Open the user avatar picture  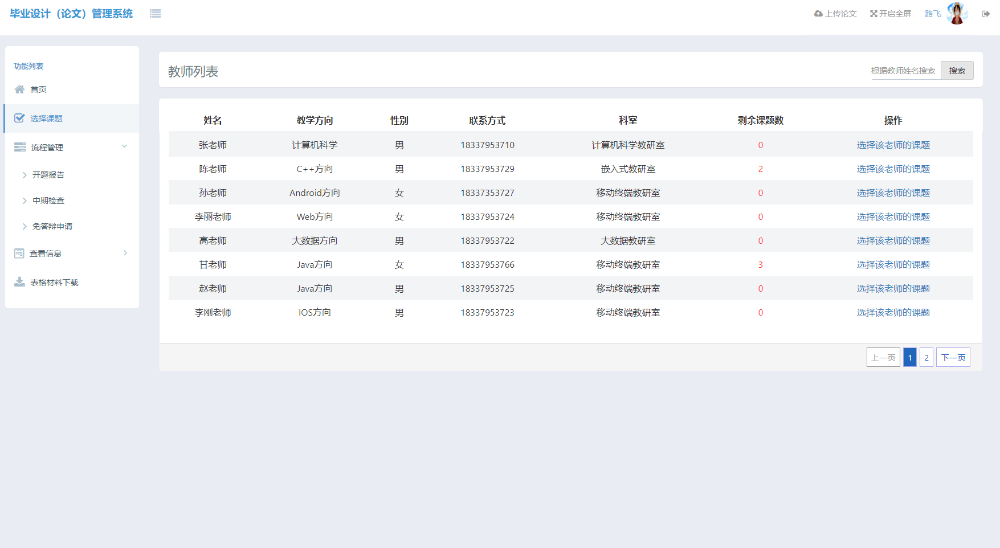[957, 14]
